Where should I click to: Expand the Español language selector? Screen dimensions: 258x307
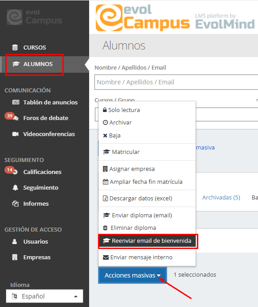click(x=45, y=296)
